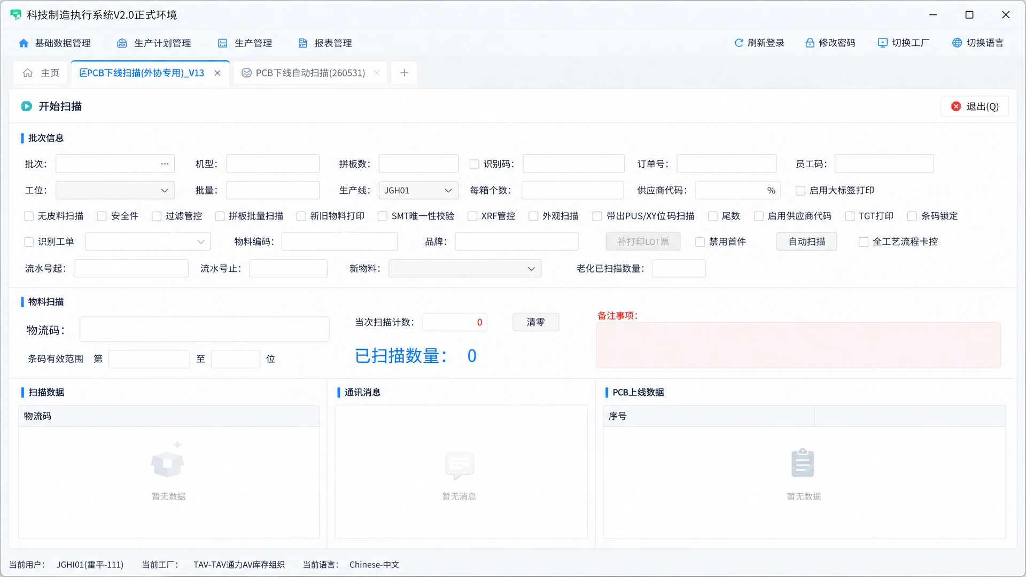Open 报表管理 menu
This screenshot has width=1026, height=577.
point(325,43)
